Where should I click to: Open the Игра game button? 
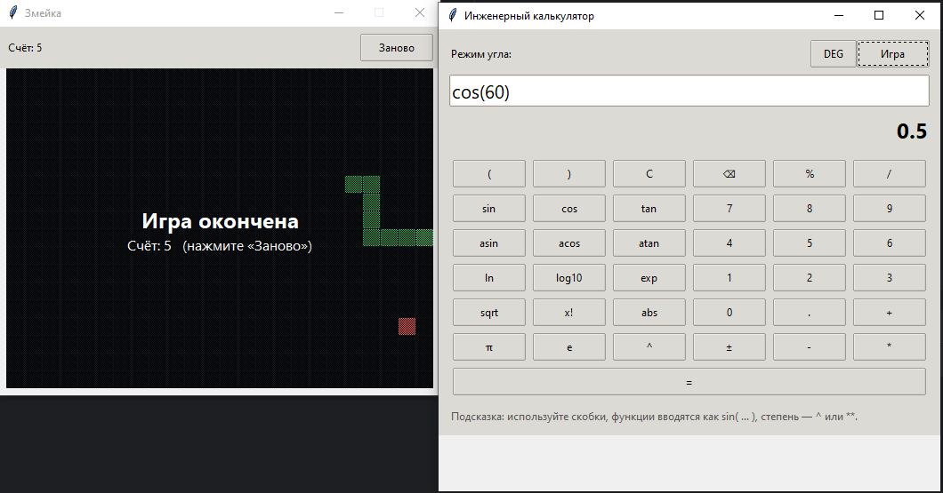[x=891, y=54]
